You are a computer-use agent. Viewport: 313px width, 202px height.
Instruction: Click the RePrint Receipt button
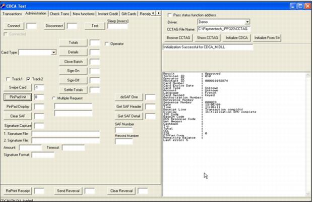(x=18, y=191)
